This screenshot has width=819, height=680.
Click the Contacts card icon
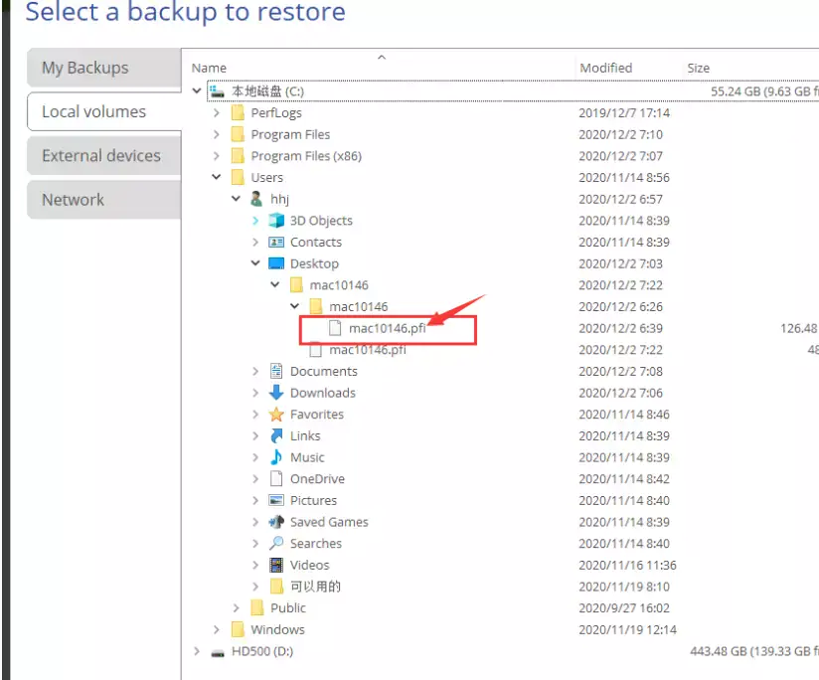pyautogui.click(x=276, y=242)
